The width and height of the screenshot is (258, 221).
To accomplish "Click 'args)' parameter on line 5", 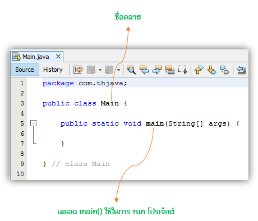I will pyautogui.click(x=219, y=123).
